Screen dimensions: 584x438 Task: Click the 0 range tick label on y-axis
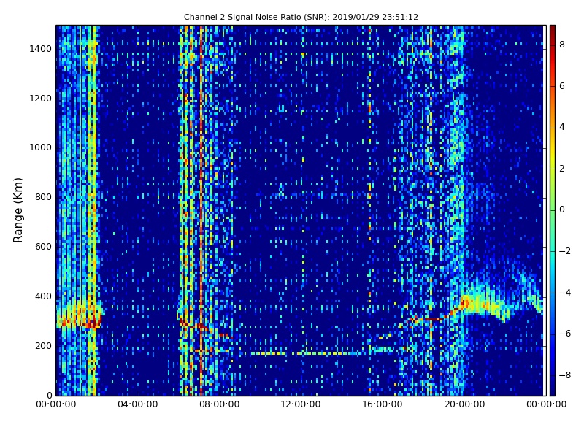49,395
